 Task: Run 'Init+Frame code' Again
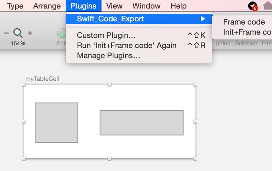127,45
